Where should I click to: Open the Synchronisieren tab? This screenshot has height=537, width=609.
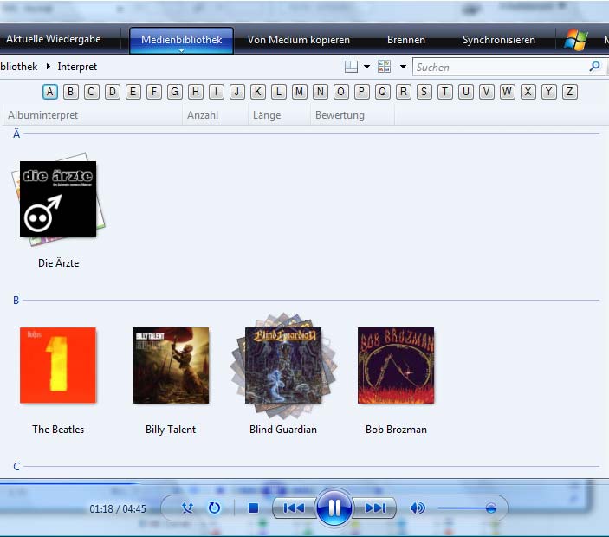point(499,40)
